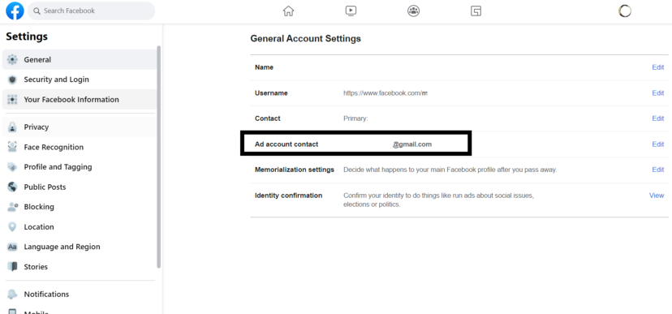Click the 'Decide what happens' memorialization description
The image size is (672, 314).
(x=450, y=170)
